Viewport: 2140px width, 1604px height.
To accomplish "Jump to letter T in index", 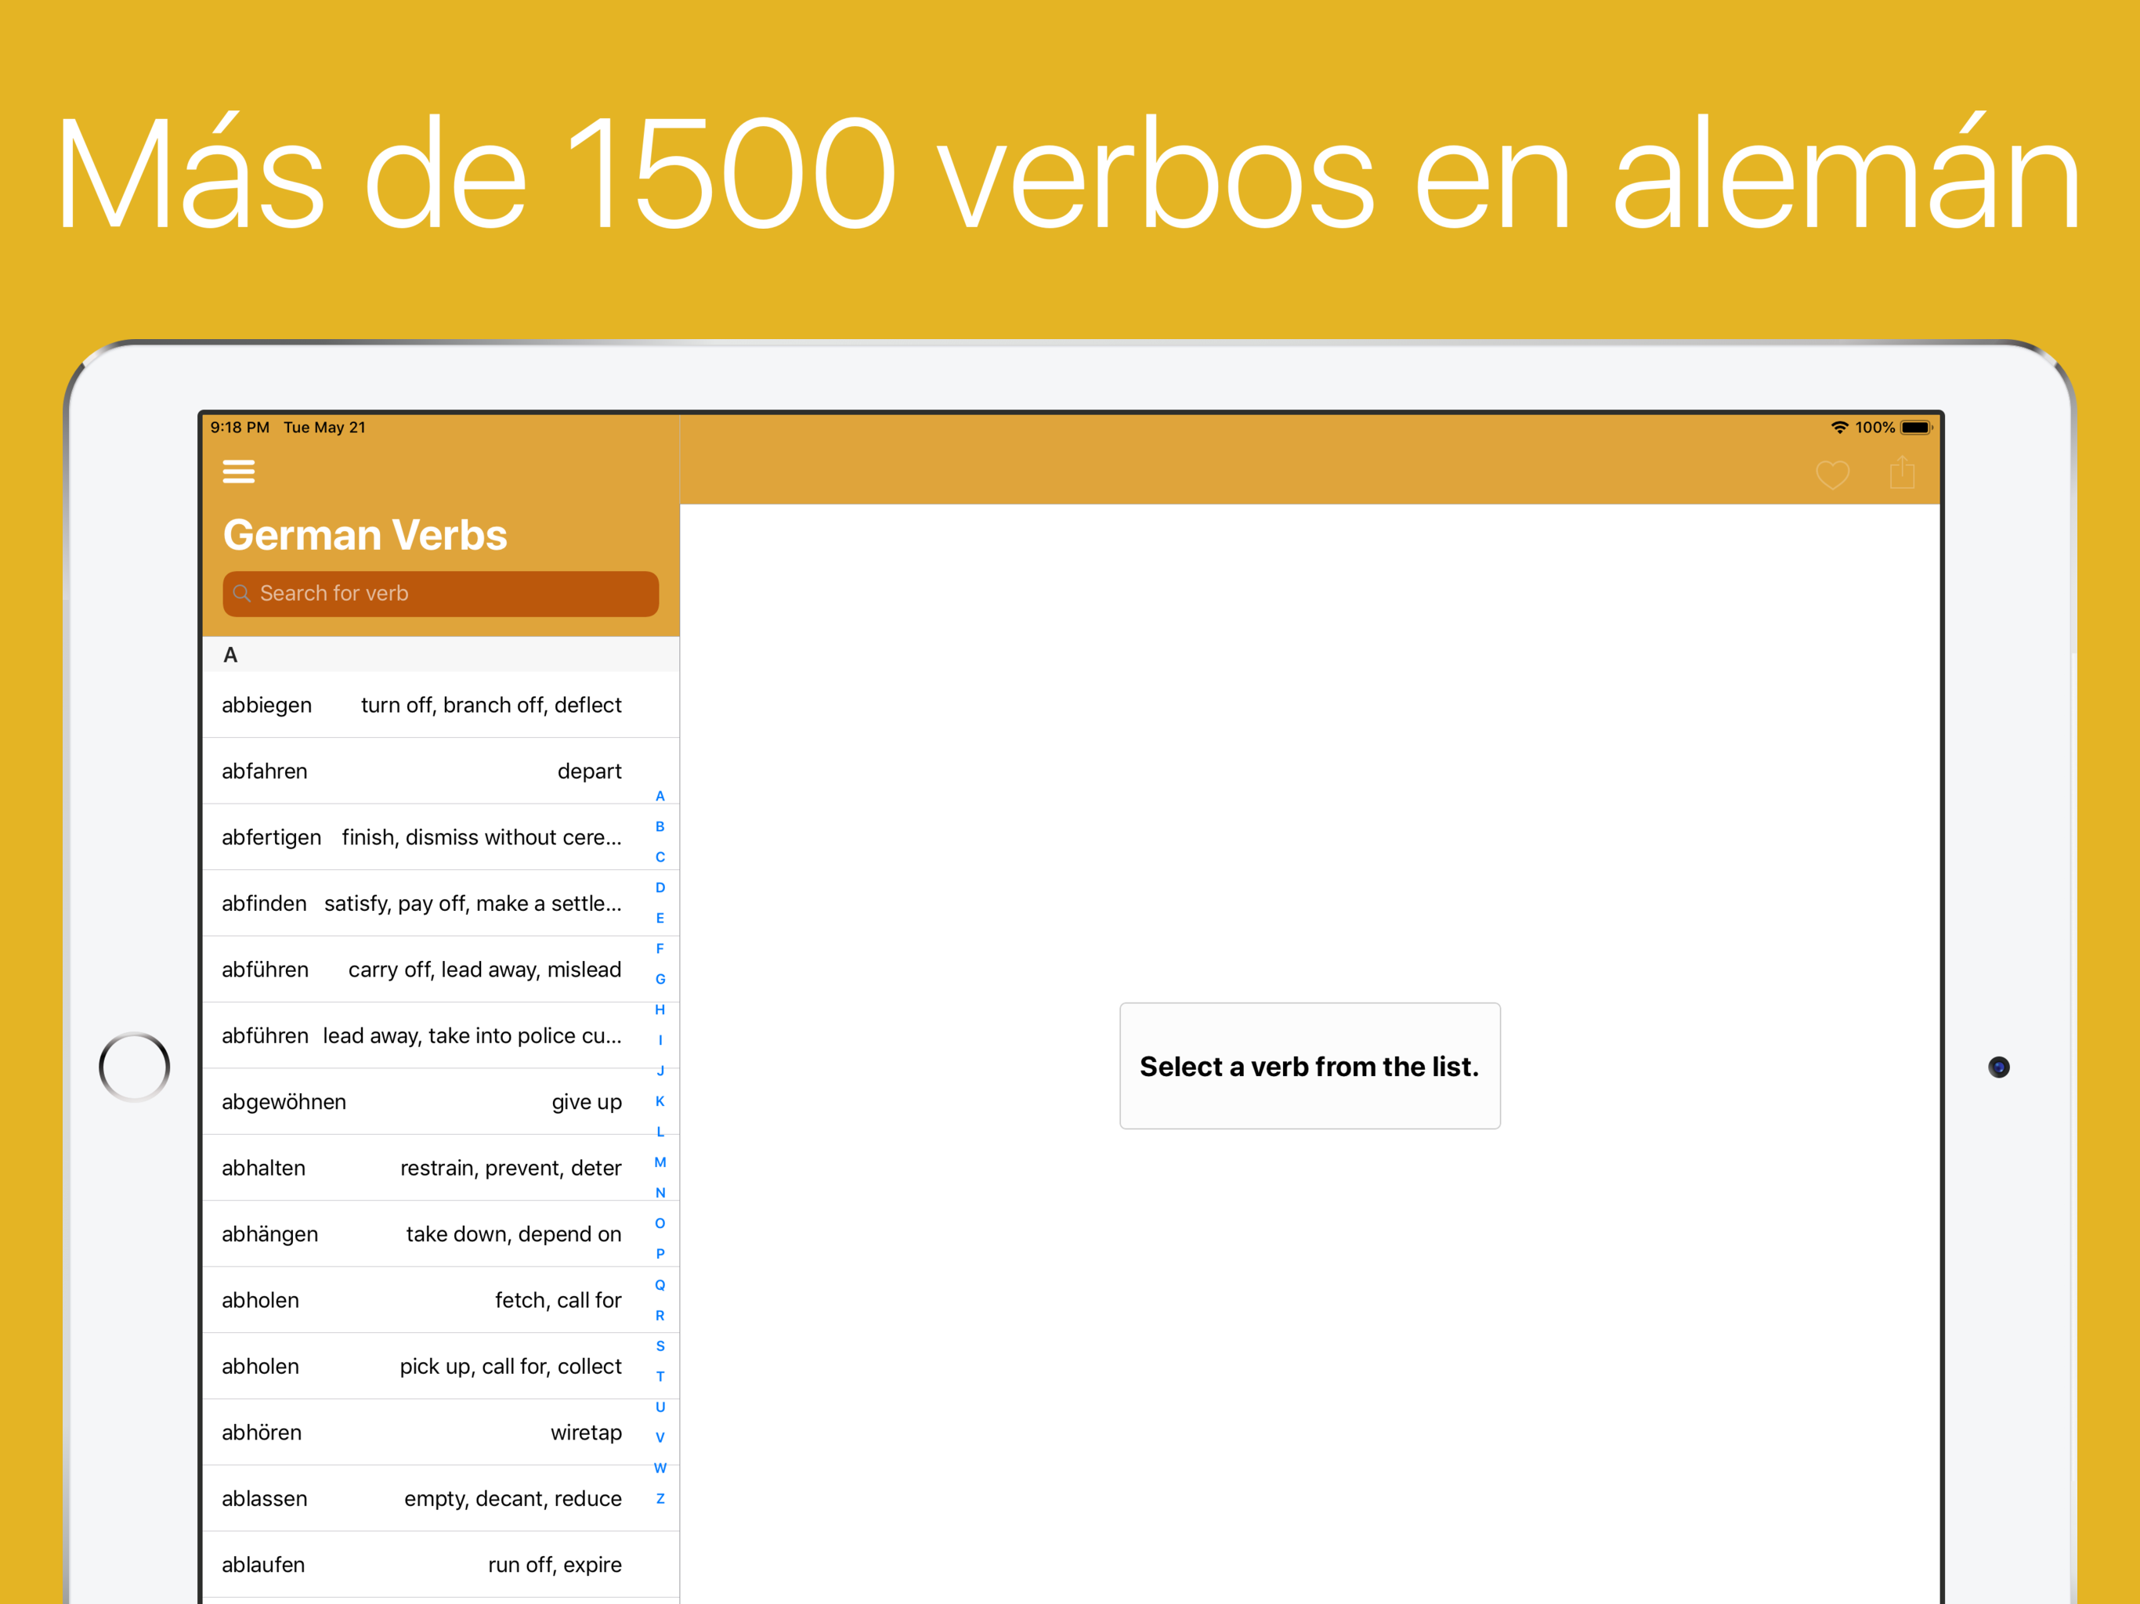I will (x=660, y=1375).
